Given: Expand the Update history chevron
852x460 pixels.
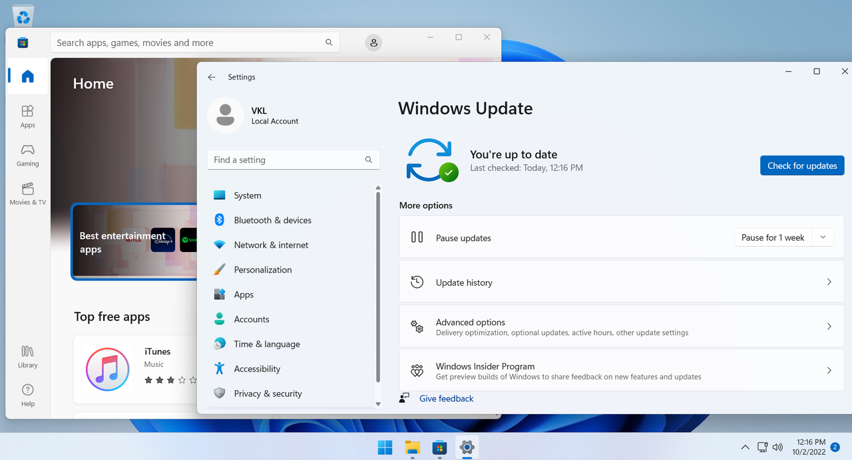Looking at the screenshot, I should click(829, 282).
